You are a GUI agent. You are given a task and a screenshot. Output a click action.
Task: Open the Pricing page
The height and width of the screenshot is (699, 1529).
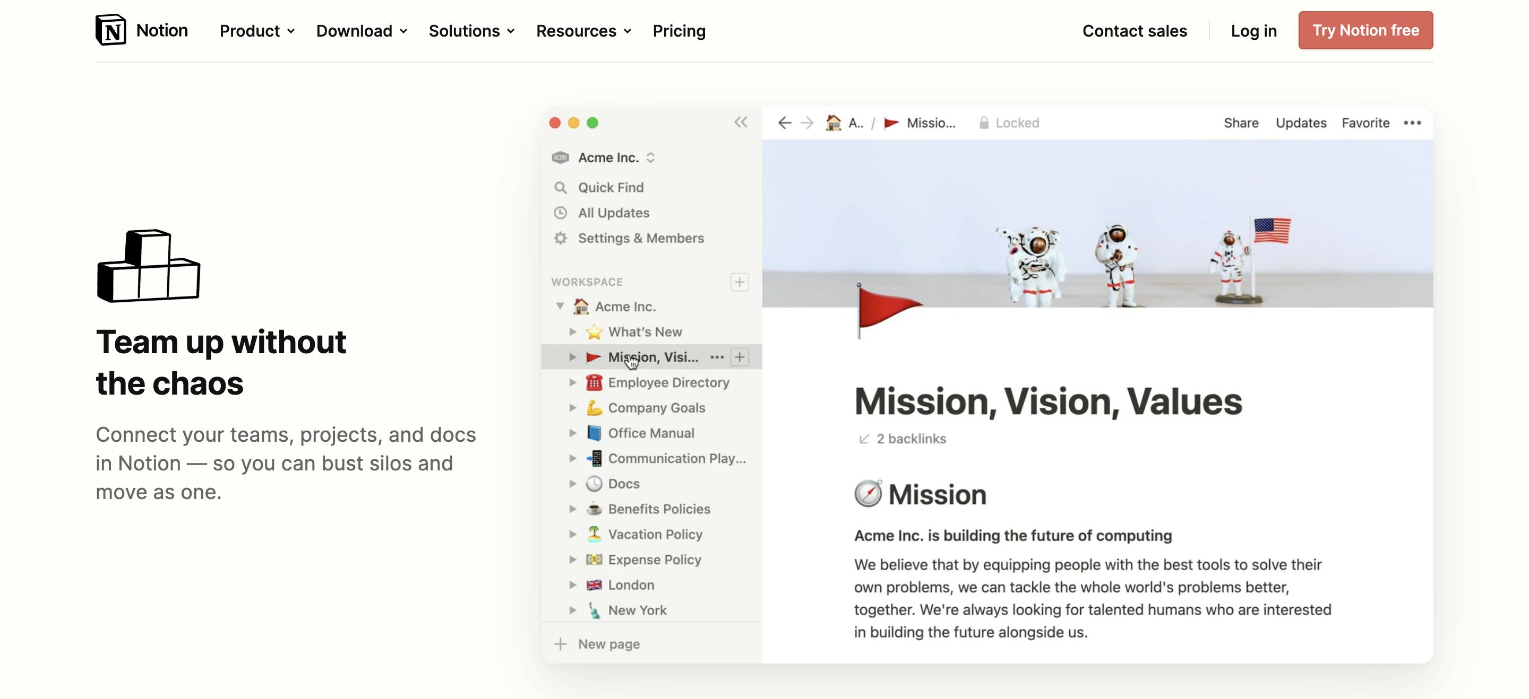click(x=679, y=31)
